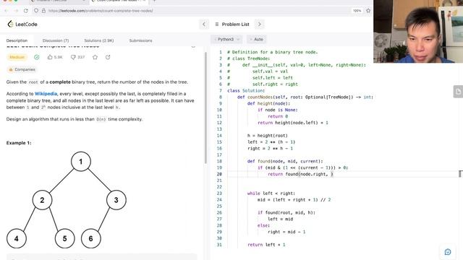The height and width of the screenshot is (260, 463).
Task: Open the Submissions tab
Action: [140, 40]
